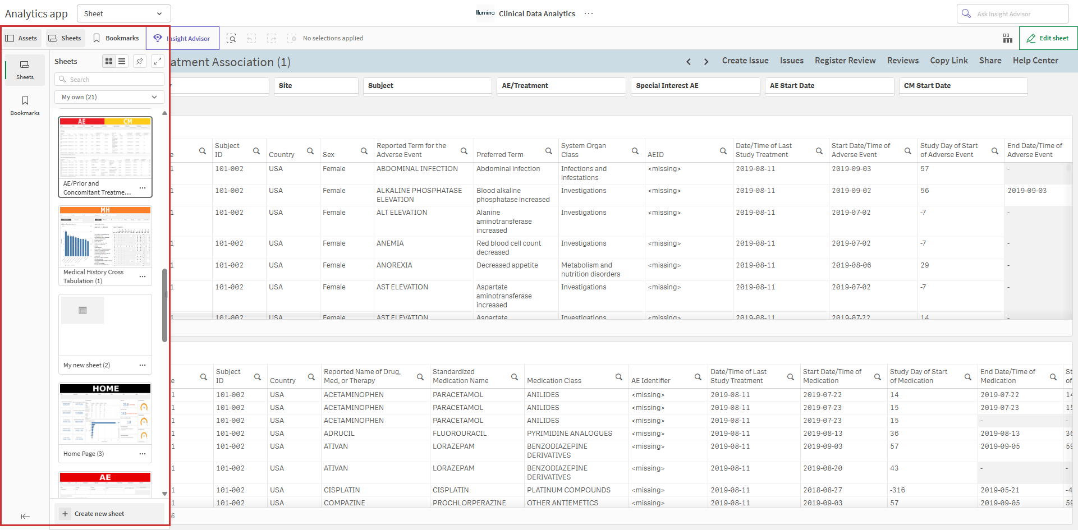Expand the sheets panel to full view
1078x530 pixels.
[158, 61]
